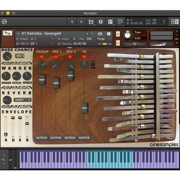Open FX channel OUTPUT dropdown

pyautogui.click(x=84, y=138)
